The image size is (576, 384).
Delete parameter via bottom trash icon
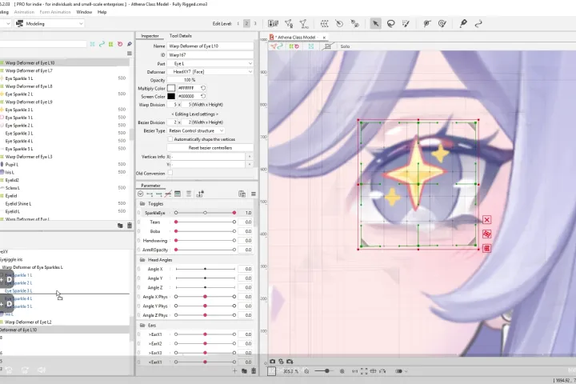[254, 370]
